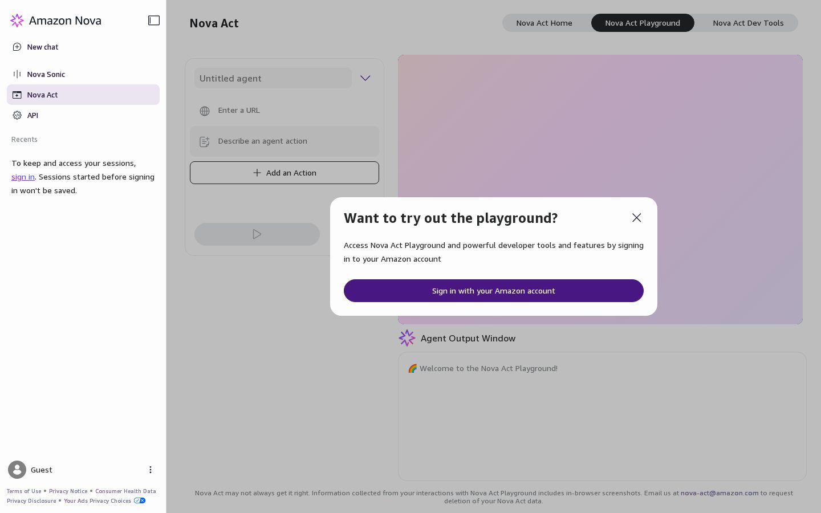821x513 pixels.
Task: Switch to Nova Act Dev Tools tab
Action: (x=748, y=23)
